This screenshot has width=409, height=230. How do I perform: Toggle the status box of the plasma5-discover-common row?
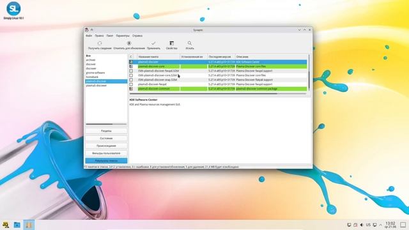[131, 89]
